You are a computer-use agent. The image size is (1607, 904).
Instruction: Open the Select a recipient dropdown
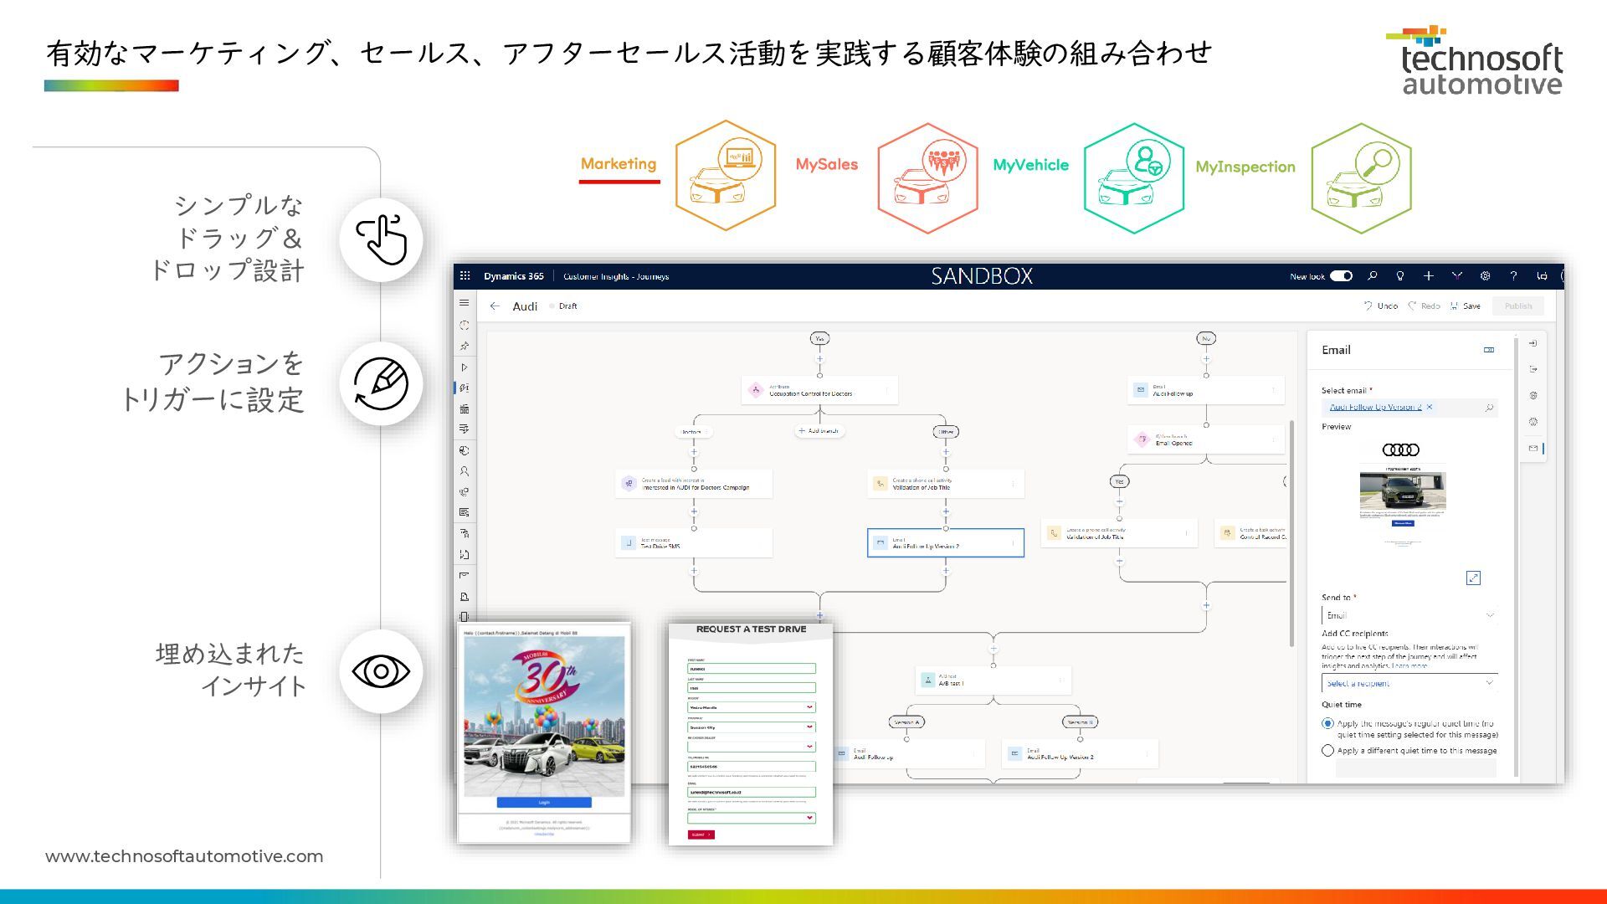[x=1409, y=684]
